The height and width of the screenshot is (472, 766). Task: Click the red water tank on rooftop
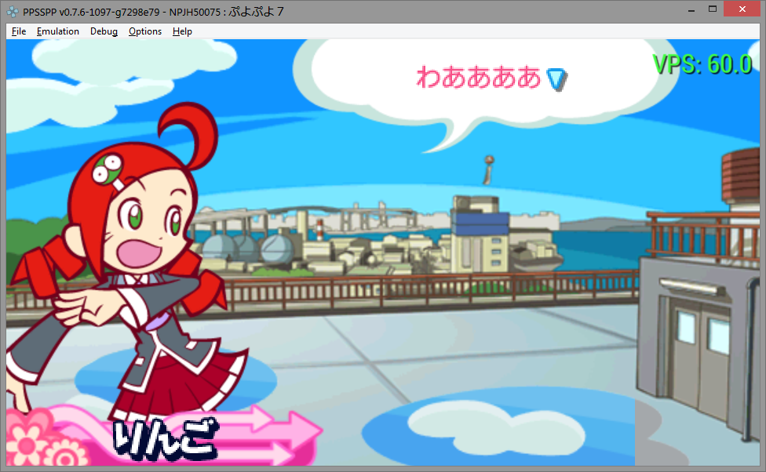pyautogui.click(x=742, y=176)
